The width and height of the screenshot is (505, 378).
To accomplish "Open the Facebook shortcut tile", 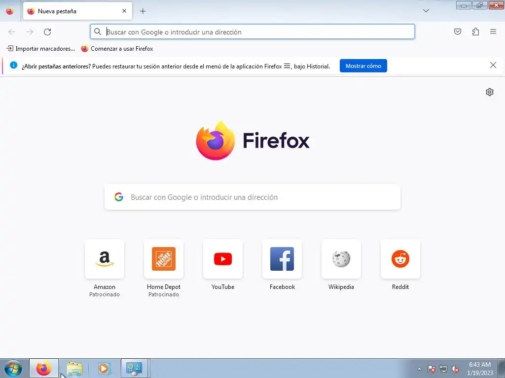I will click(282, 259).
